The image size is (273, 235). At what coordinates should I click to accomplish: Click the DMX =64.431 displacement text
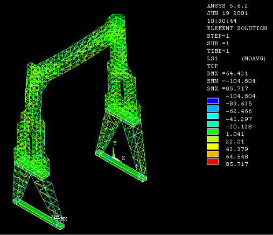[228, 73]
